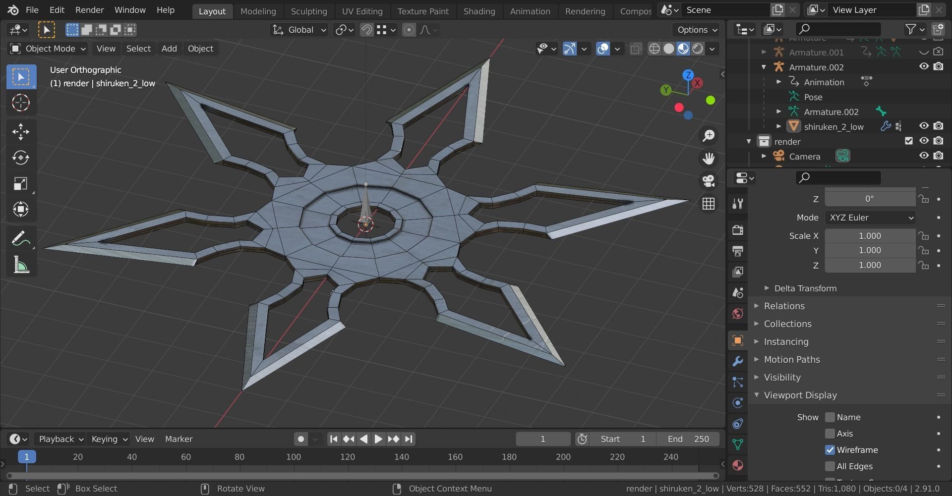952x496 pixels.
Task: Open the World properties tab
Action: click(738, 313)
